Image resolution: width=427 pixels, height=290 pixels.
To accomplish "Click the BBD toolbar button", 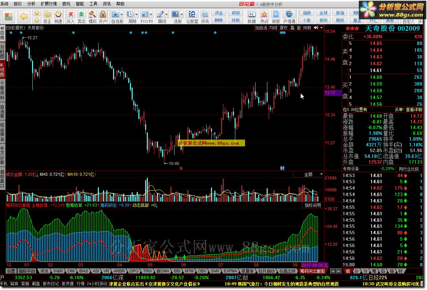I will [219, 20].
